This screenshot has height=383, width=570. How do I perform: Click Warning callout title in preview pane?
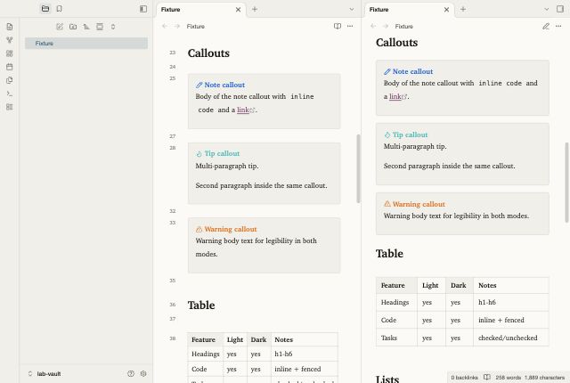tap(419, 204)
